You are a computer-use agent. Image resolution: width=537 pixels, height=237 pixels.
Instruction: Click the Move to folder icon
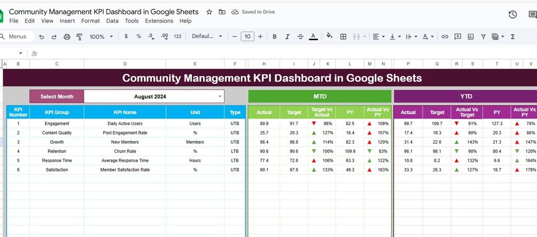point(222,12)
